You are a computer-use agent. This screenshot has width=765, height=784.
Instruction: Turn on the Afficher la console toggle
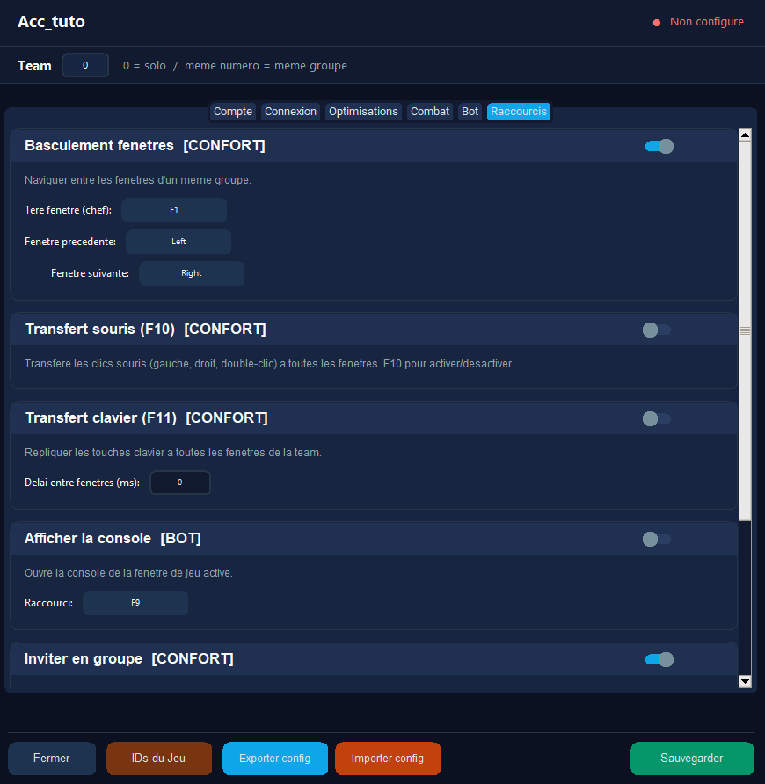(x=657, y=539)
